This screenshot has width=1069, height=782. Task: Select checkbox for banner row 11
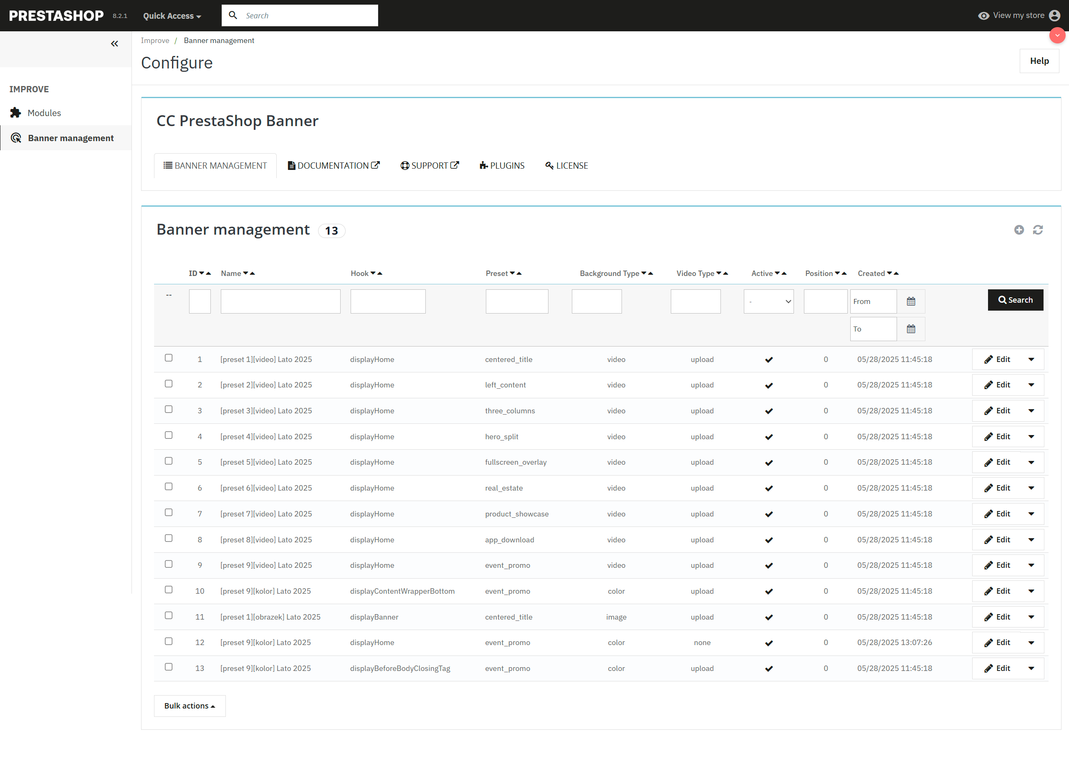coord(169,615)
